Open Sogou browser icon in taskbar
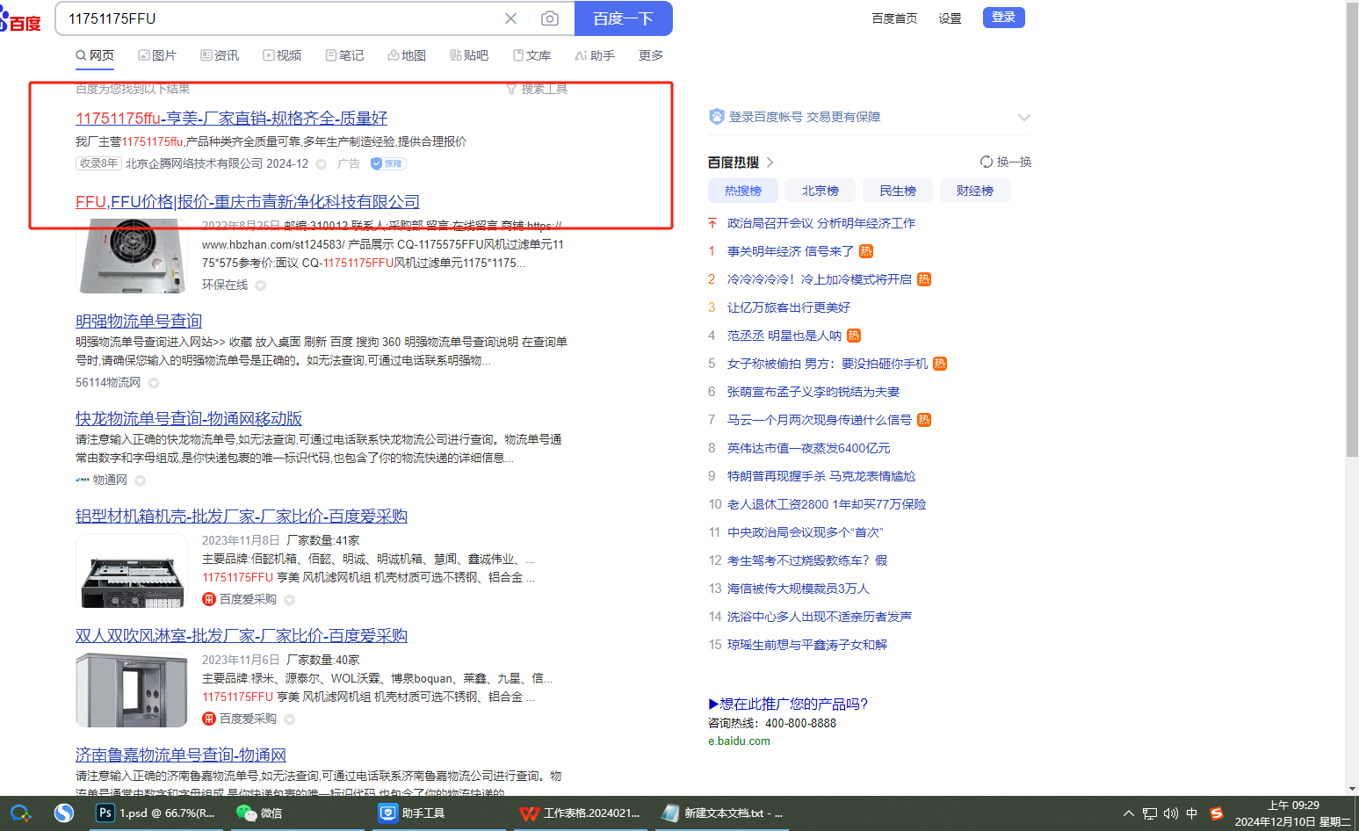The height and width of the screenshot is (831, 1359). (63, 813)
